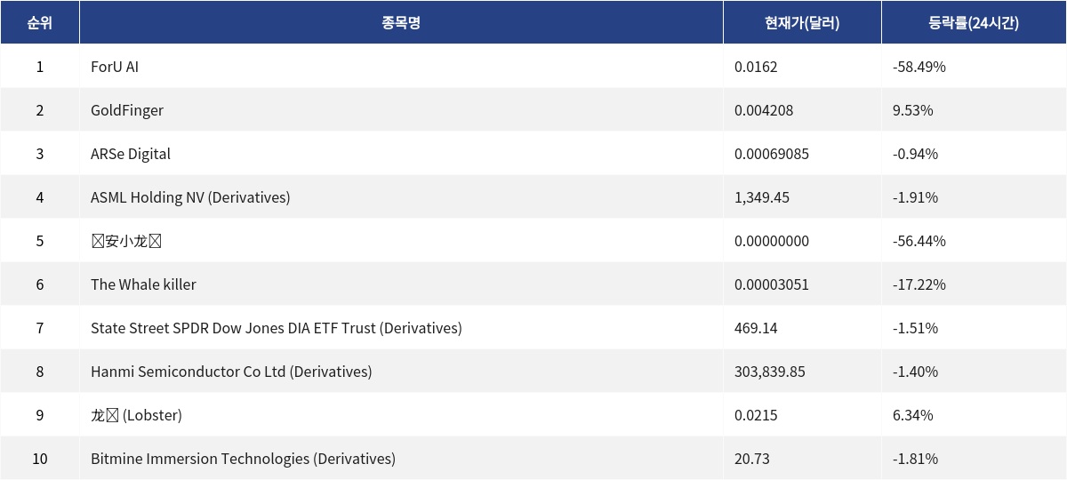Screen dimensions: 1067x480
Task: Click Hanmi Semiconductor Co Ltd (Derivatives)
Action: point(231,372)
